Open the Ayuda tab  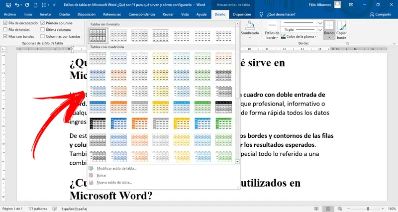[x=201, y=14]
